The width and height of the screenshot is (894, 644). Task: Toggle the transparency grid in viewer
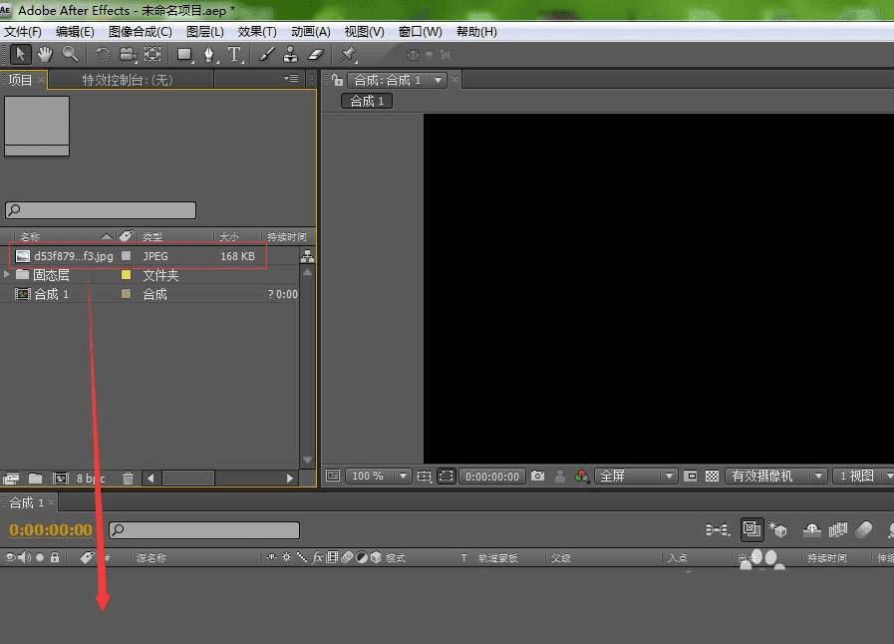712,477
